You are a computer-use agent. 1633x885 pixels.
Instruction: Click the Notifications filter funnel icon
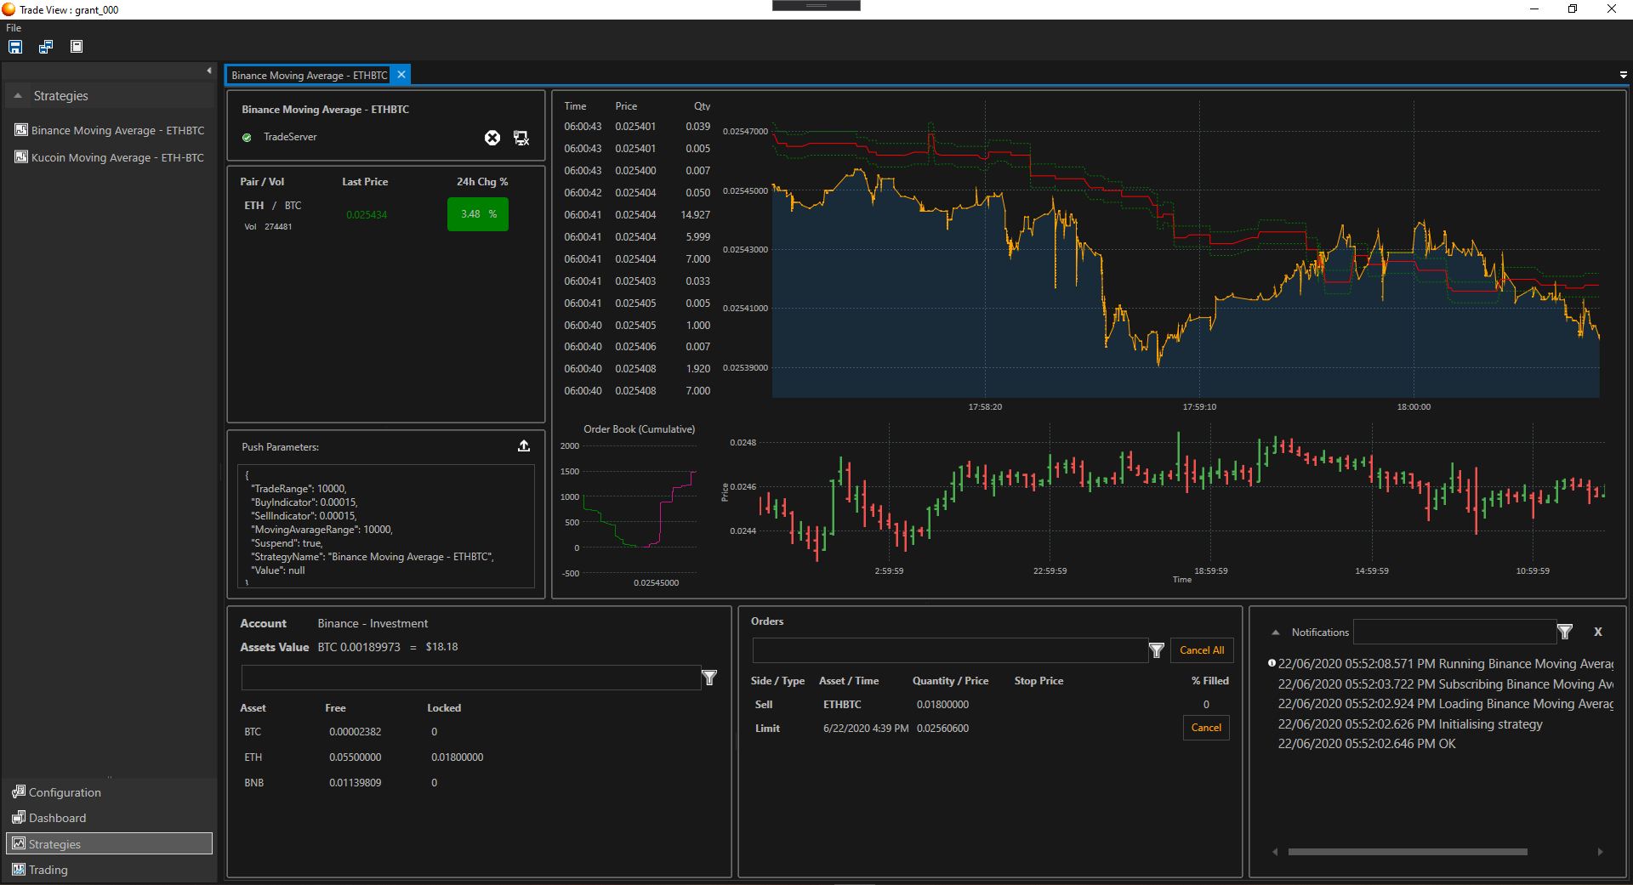pyautogui.click(x=1565, y=632)
